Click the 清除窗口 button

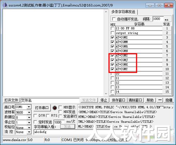[135, 100]
